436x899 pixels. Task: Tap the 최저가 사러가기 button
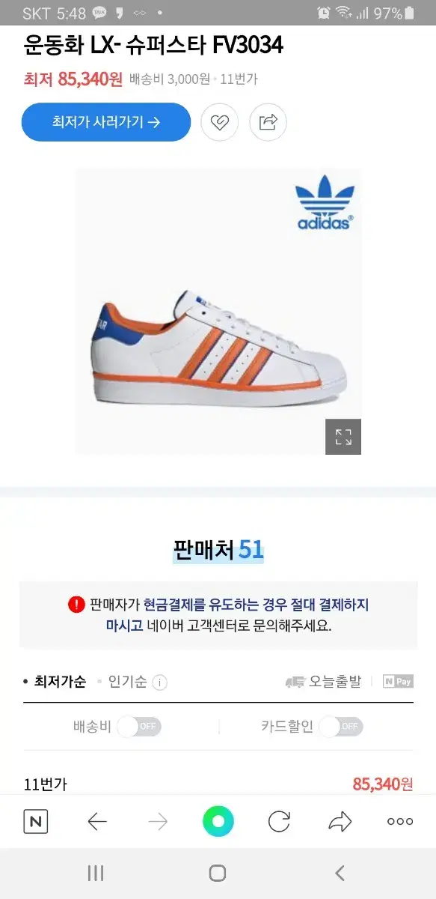tap(106, 122)
